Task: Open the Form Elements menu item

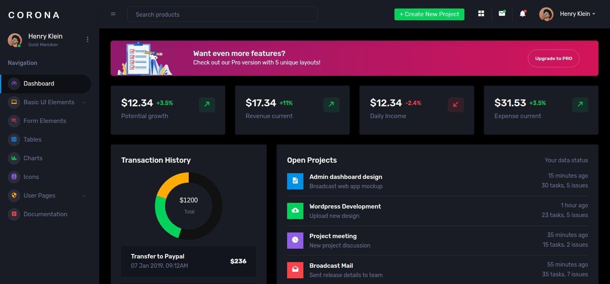Action: point(46,121)
